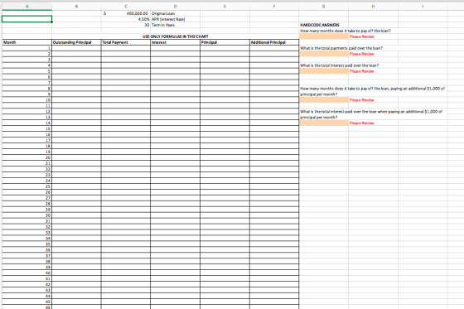Click the 4.50% APR value cell
Screen dimensions: 464x309
click(x=126, y=19)
